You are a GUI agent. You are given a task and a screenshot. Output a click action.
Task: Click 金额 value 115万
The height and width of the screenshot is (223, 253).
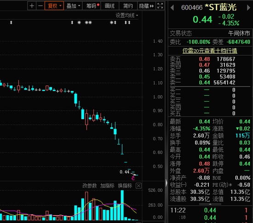[243, 136]
